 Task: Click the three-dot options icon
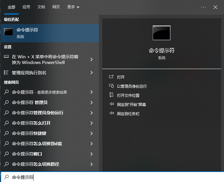tap(203, 7)
